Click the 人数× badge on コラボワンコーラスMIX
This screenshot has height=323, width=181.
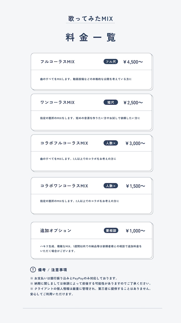point(111,186)
